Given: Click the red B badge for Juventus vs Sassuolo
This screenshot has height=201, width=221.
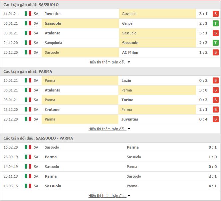Looking at the screenshot, I should 216,14.
